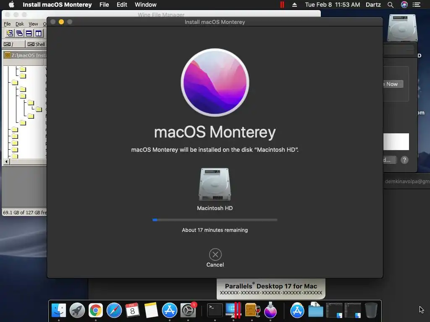The image size is (430, 322).
Task: Click cascade windows icon in Wine File Manager
Action: (x=19, y=34)
